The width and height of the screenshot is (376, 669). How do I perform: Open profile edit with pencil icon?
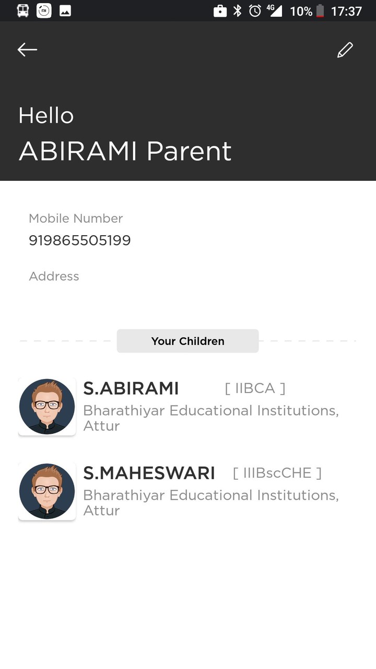tap(345, 50)
